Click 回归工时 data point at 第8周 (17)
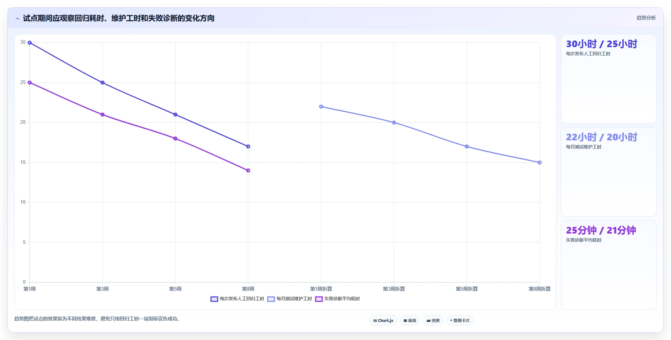671x340 pixels. (248, 147)
